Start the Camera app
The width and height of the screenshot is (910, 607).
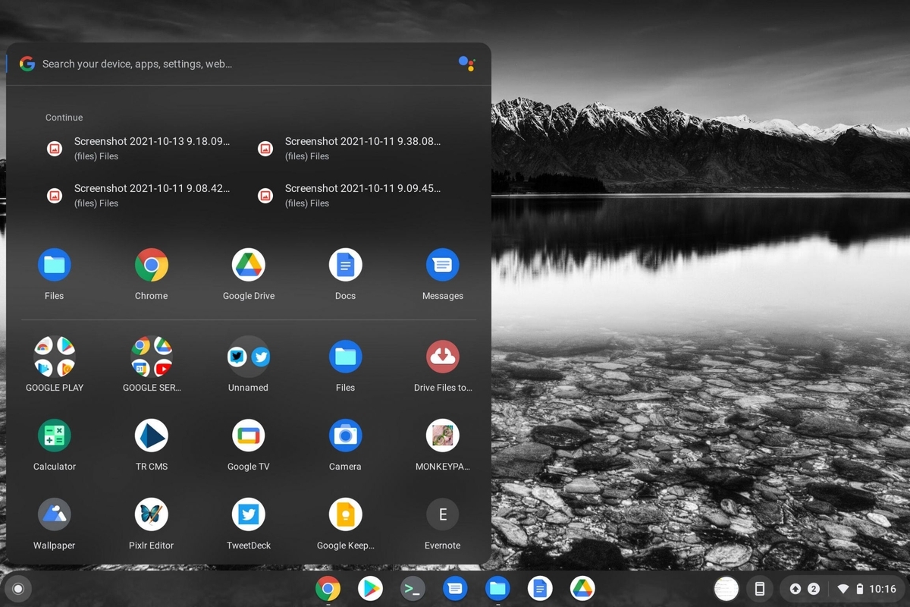[346, 436]
